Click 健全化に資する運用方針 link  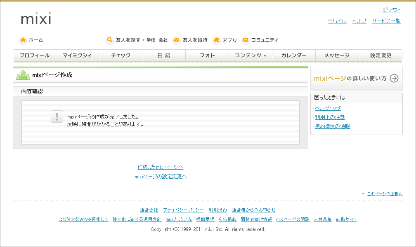(x=137, y=219)
